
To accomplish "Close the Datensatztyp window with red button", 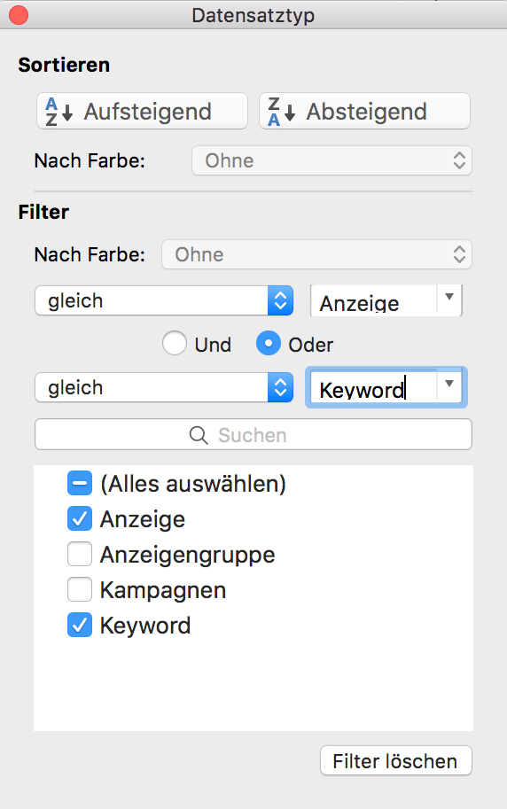I will 19,15.
